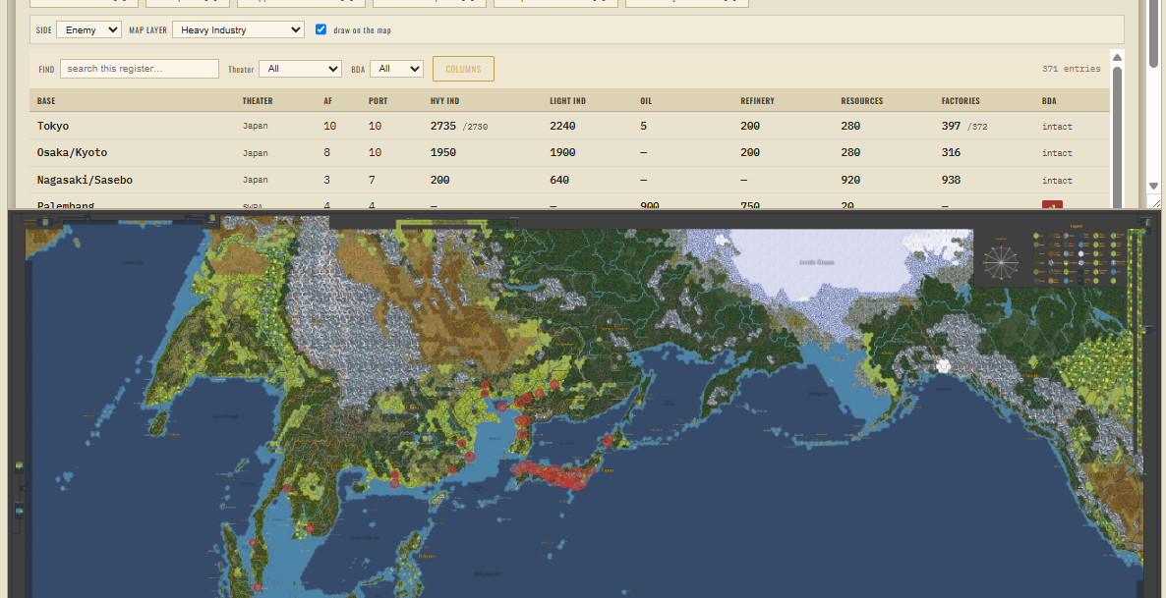Click Nagasaki/Sasebo's factories value 938
The height and width of the screenshot is (598, 1166).
coord(951,180)
